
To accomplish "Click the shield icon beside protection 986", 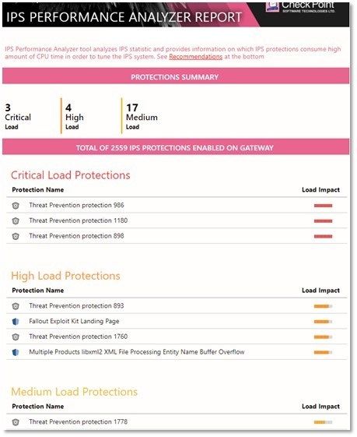I will point(16,206).
